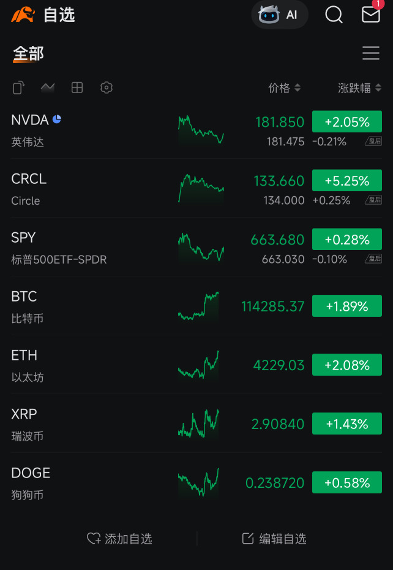Tap the search magnifier icon
The height and width of the screenshot is (570, 393).
pyautogui.click(x=334, y=15)
